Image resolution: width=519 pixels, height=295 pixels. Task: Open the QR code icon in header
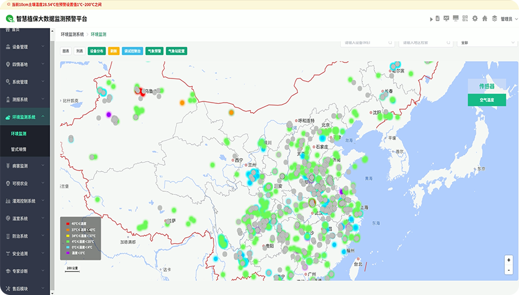point(465,18)
